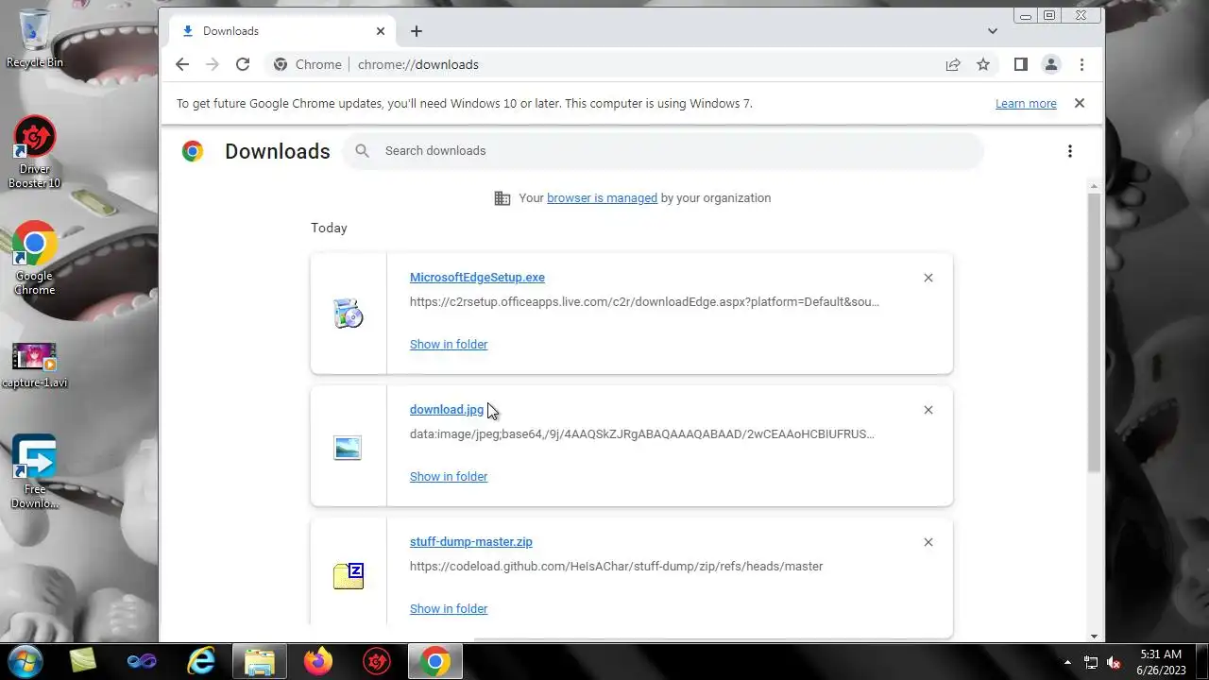
Task: Select the Driver Booster 10 desktop shortcut
Action: (35, 153)
